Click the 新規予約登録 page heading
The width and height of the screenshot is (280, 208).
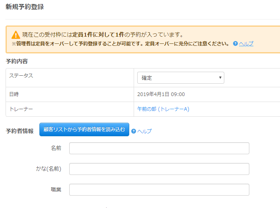25,7
